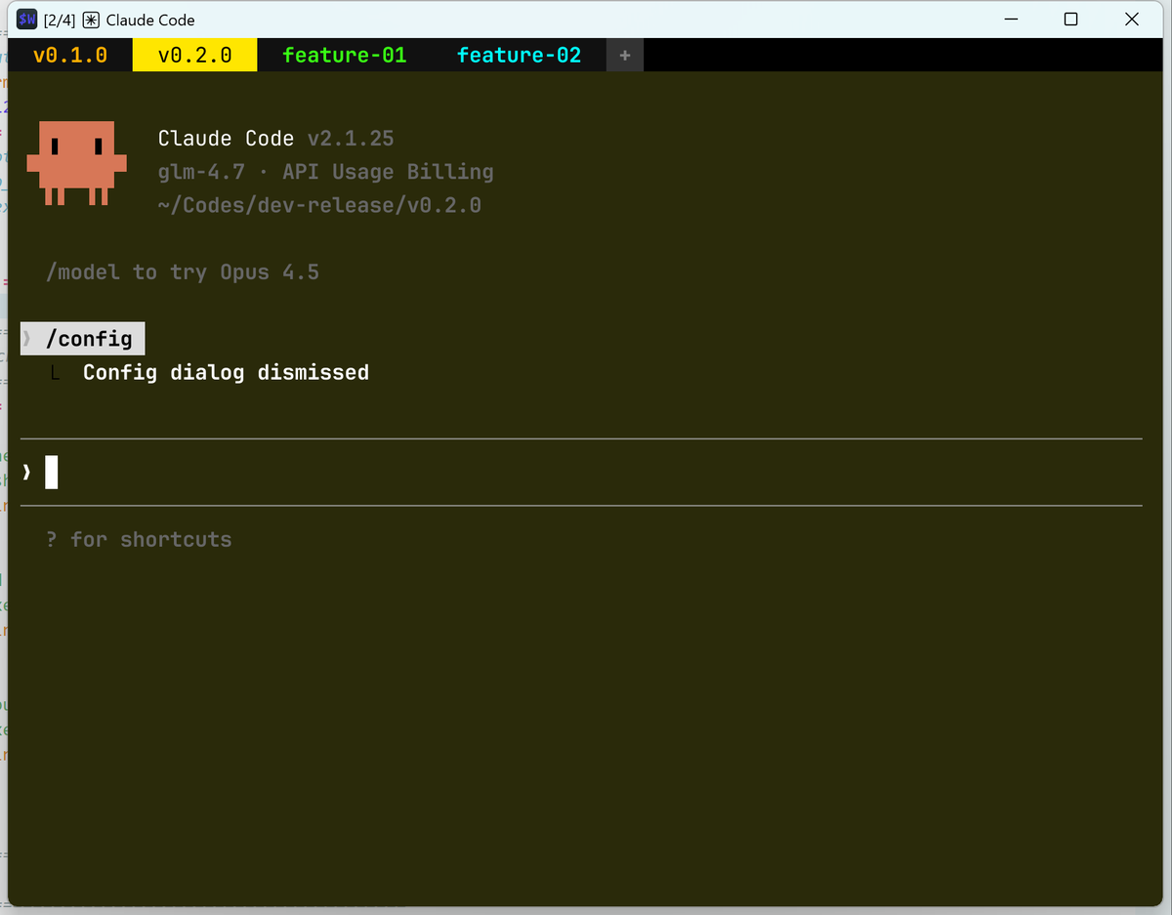The image size is (1172, 915).
Task: Switch to the feature-02 tab
Action: (x=519, y=56)
